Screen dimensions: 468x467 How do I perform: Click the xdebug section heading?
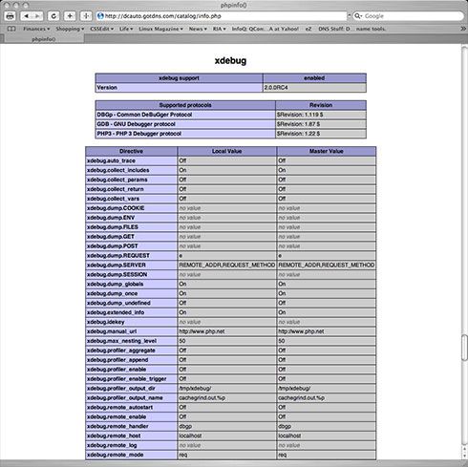pyautogui.click(x=230, y=60)
